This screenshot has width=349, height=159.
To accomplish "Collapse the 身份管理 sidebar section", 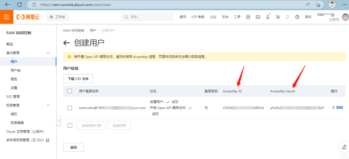I will (48, 53).
